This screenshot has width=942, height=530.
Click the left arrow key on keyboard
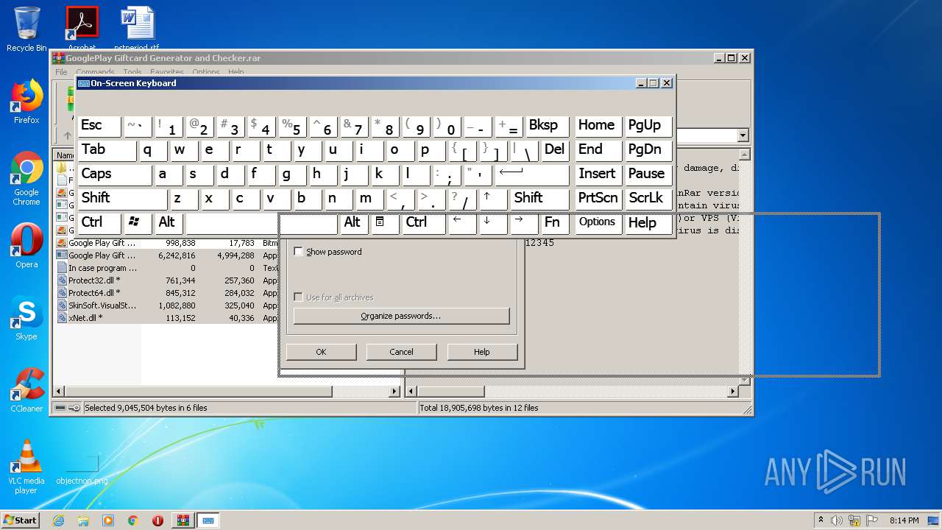coord(462,222)
